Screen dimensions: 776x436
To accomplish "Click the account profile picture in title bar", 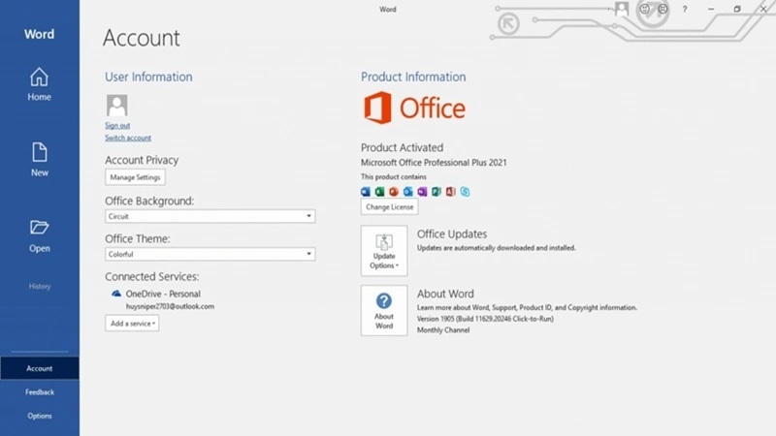I will coord(622,9).
